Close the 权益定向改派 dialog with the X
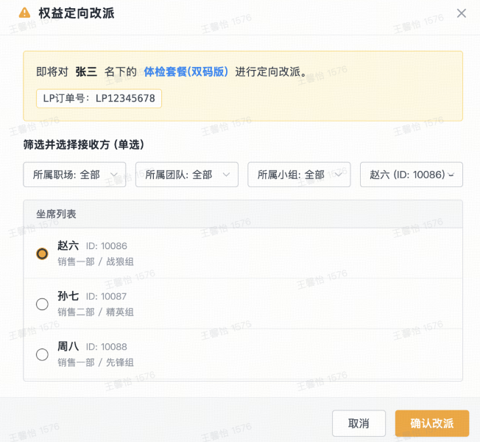Viewport: 480px width, 442px height. point(462,13)
